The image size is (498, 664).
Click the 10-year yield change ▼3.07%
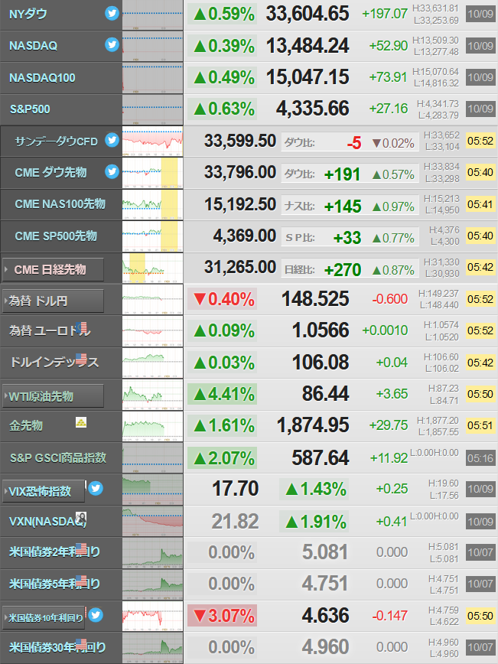coord(223,615)
